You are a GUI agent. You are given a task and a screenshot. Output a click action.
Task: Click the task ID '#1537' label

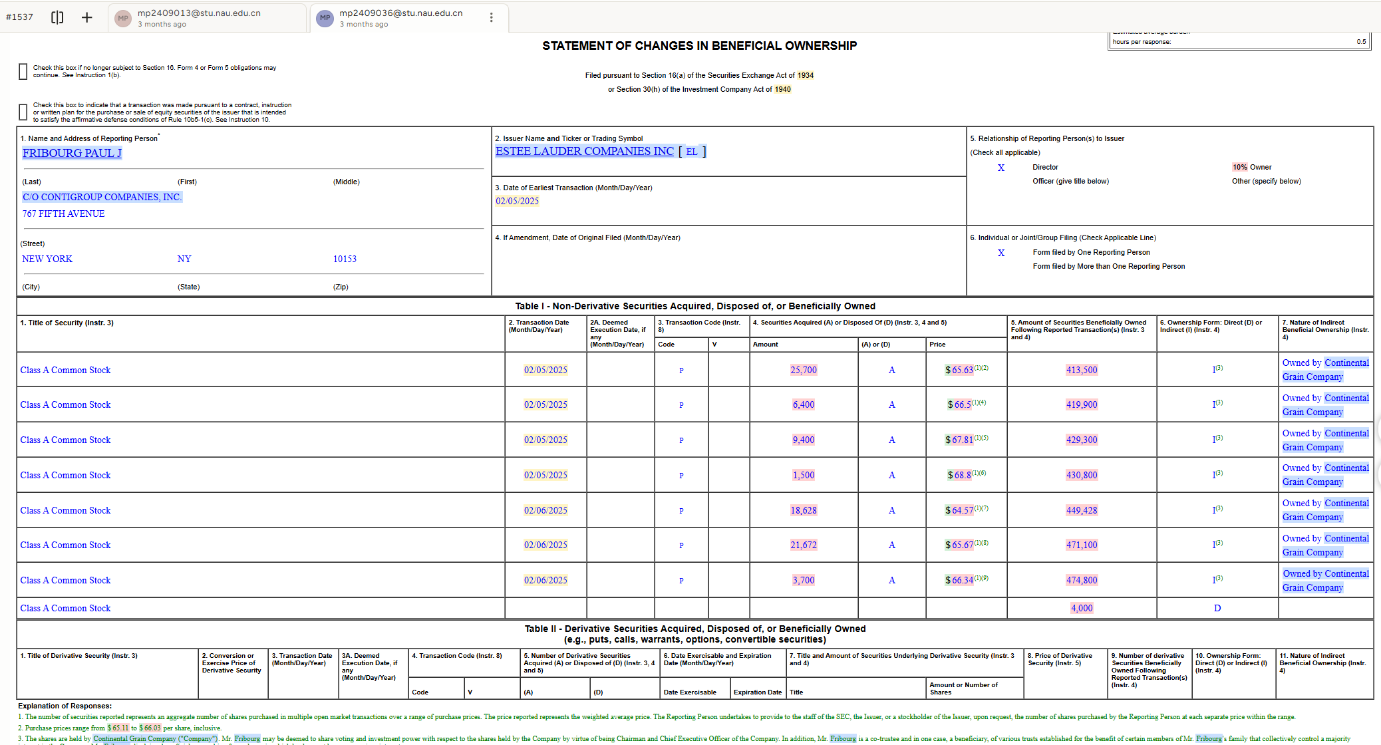19,17
